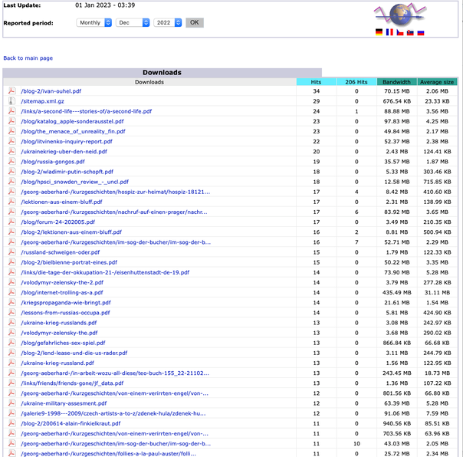Click bandwidth value 70.15 MB
Image resolution: width=463 pixels, height=457 pixels.
[396, 91]
